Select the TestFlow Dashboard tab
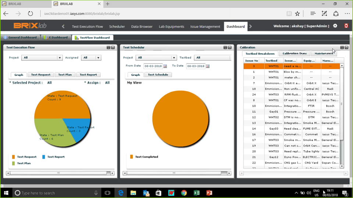The width and height of the screenshot is (353, 198). click(93, 37)
